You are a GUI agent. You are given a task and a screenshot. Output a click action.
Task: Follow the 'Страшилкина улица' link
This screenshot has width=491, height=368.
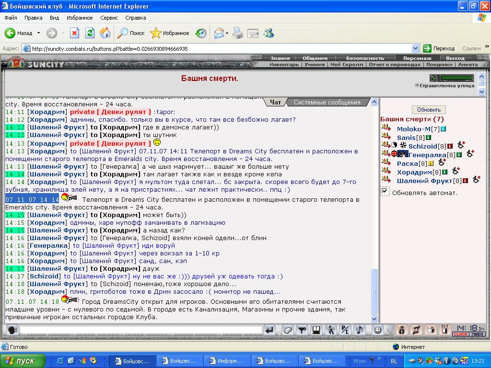447,86
